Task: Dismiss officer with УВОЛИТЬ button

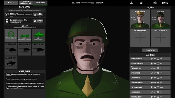Action: (150, 50)
